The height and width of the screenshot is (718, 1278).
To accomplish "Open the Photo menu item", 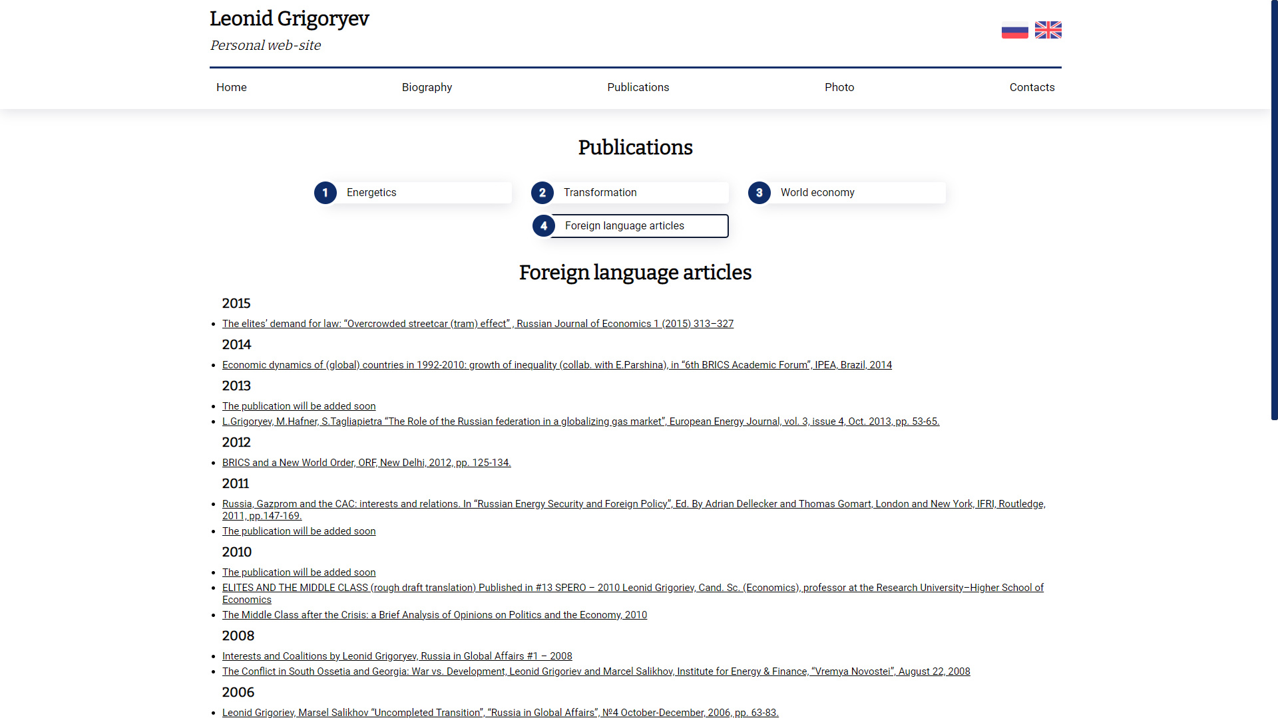I will pos(839,87).
